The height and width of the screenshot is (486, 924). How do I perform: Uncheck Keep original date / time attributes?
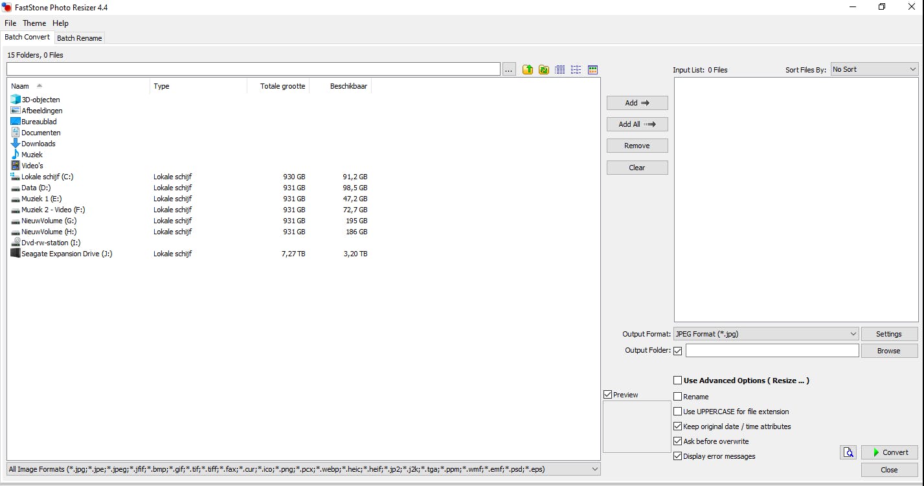(678, 426)
